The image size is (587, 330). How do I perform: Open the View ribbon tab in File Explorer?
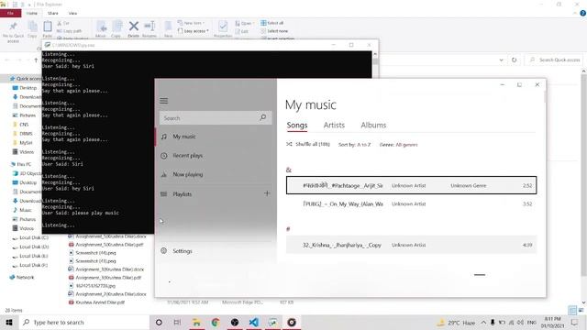(x=72, y=13)
